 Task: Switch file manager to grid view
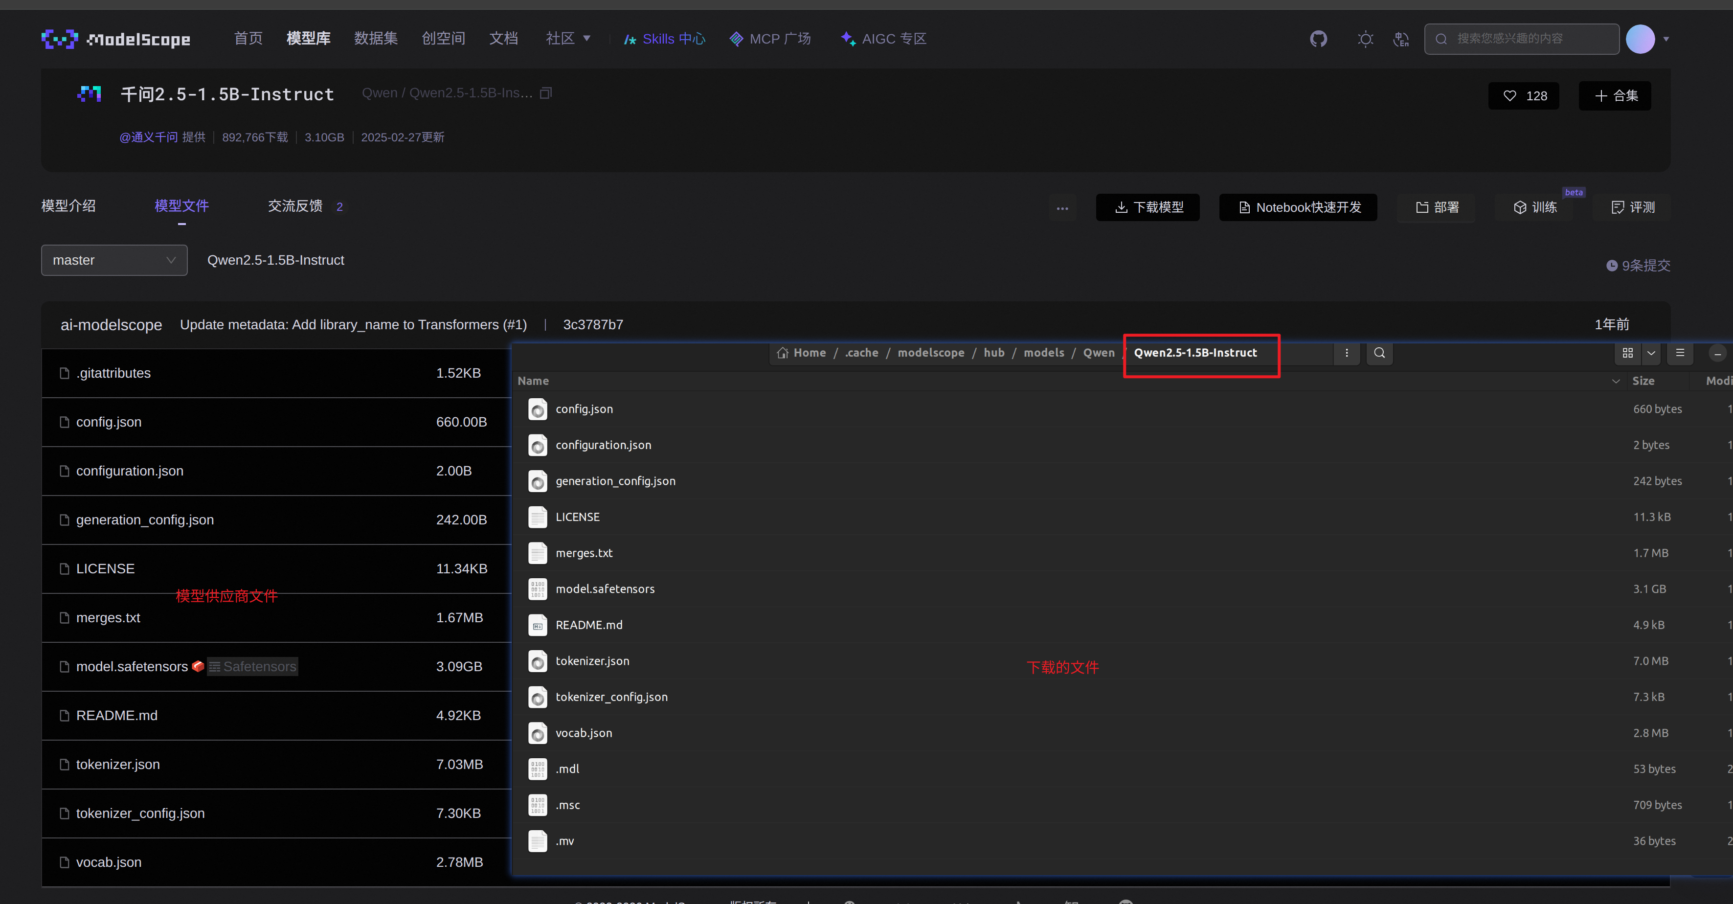(1628, 352)
